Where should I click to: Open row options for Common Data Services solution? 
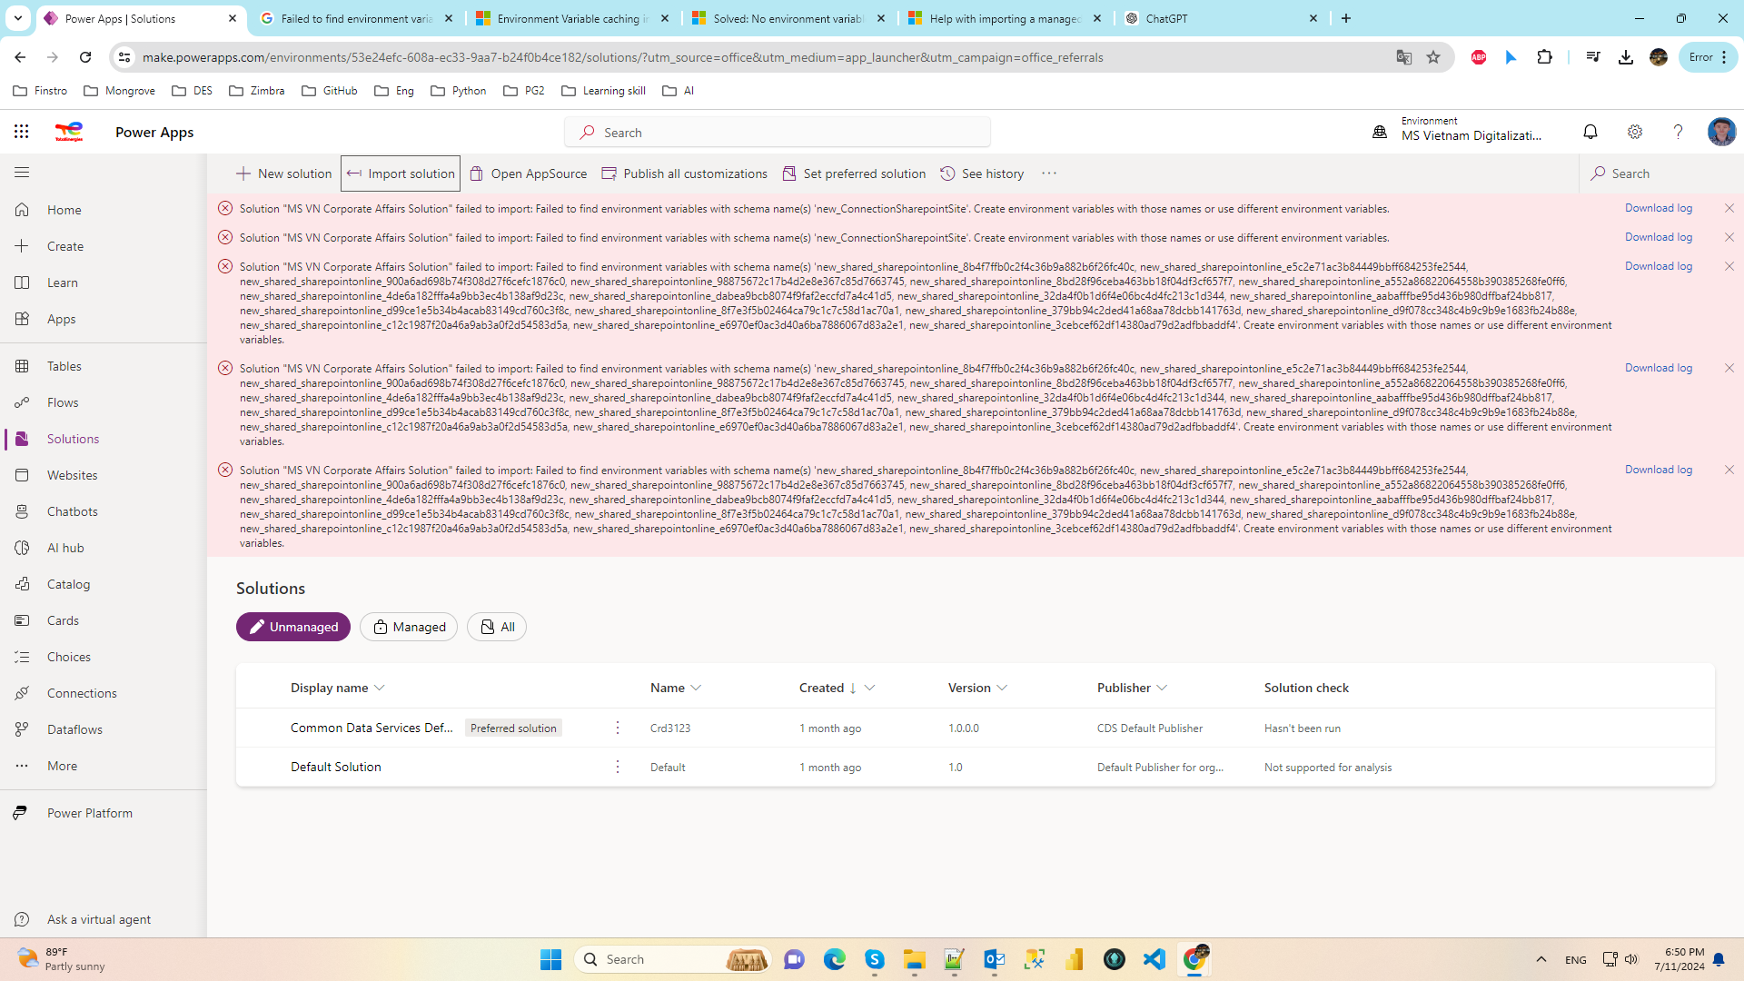(618, 728)
